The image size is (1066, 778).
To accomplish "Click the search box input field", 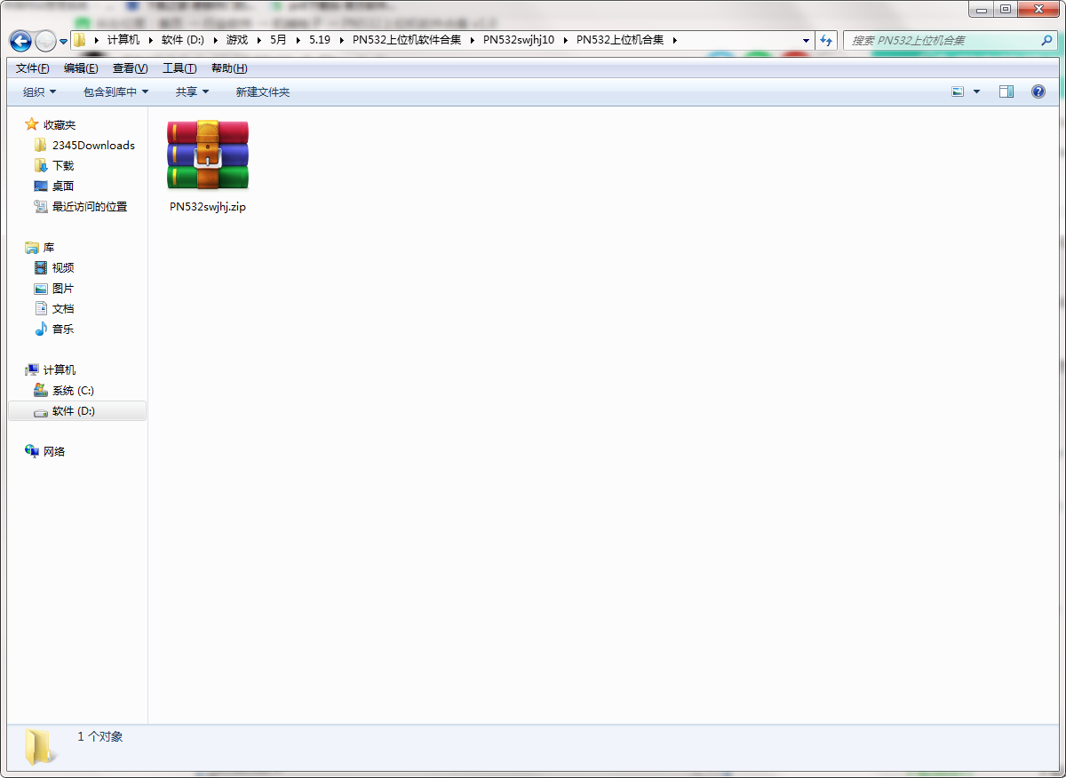I will [x=942, y=41].
